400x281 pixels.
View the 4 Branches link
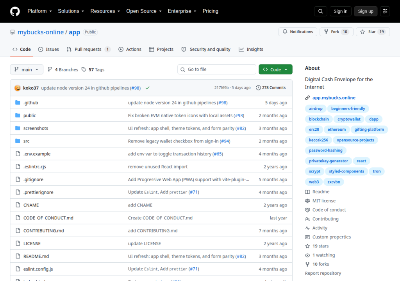[x=63, y=69]
